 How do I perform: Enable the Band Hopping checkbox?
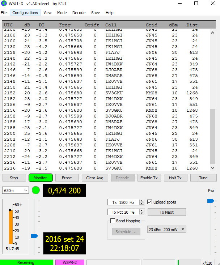tap(112, 221)
